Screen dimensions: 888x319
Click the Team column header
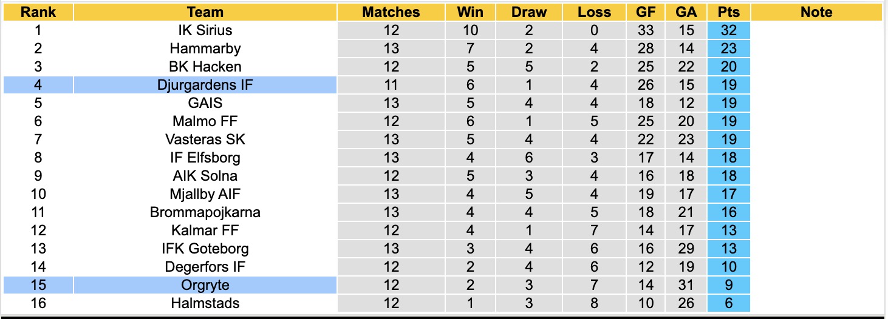(x=205, y=12)
